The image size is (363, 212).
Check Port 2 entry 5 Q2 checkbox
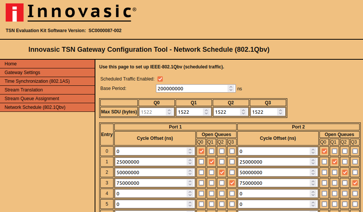(x=344, y=204)
